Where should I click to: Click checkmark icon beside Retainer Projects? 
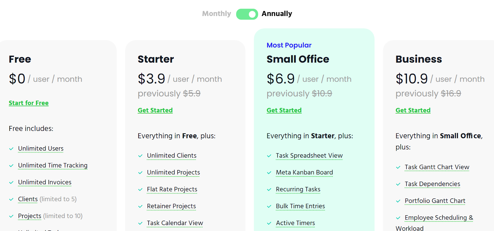tap(140, 206)
